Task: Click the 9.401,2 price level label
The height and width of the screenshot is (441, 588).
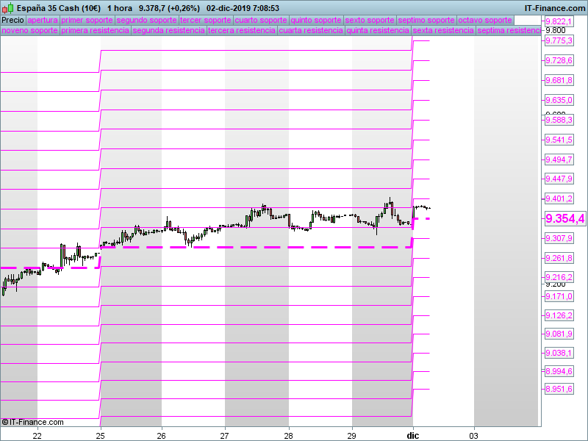Action: point(559,198)
